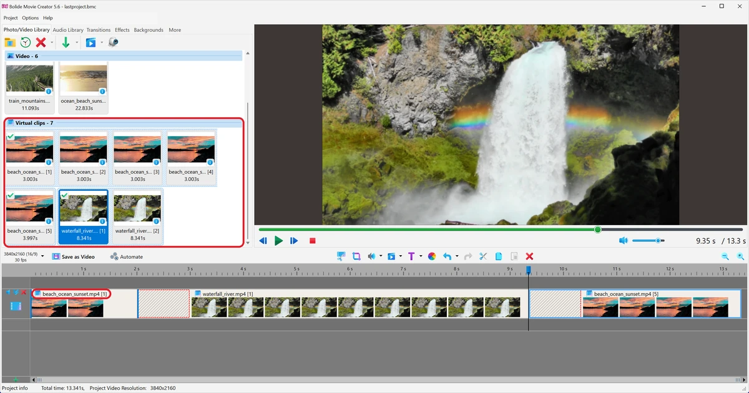Open dropdown arrow beside purple T text icon
This screenshot has width=749, height=393.
tap(421, 256)
